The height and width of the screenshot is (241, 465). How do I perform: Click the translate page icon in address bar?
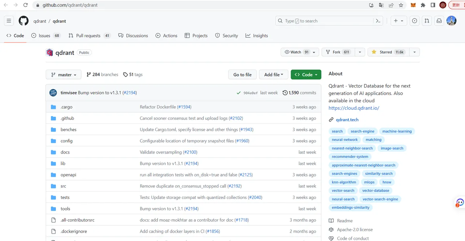click(381, 5)
